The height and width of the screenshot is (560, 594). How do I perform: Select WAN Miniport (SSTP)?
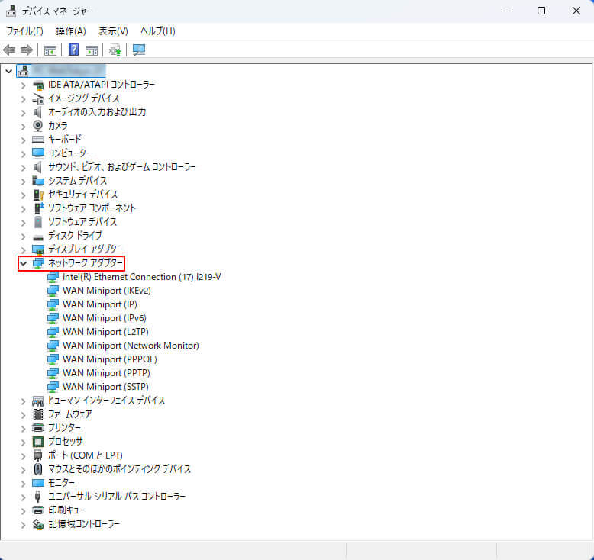pyautogui.click(x=105, y=387)
